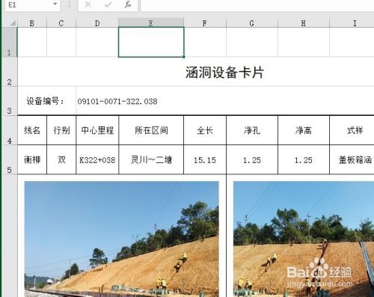
Task: Click the cell K322+038
Action: (x=97, y=159)
